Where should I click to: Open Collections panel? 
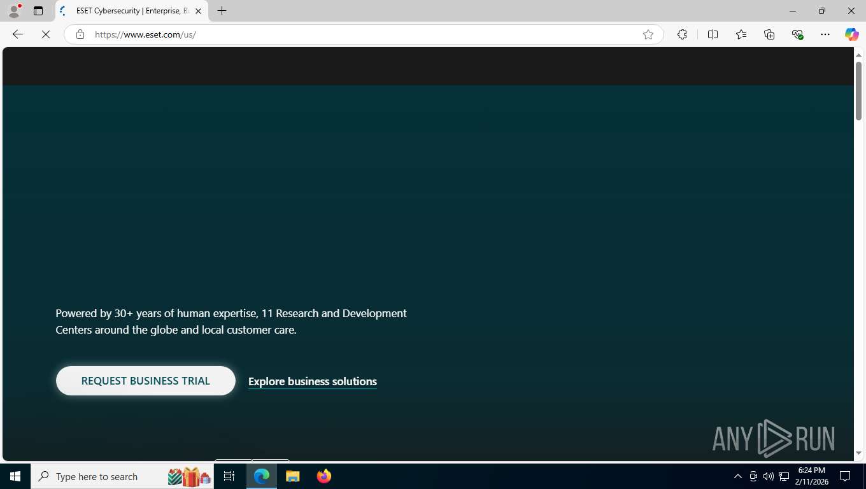(x=769, y=34)
